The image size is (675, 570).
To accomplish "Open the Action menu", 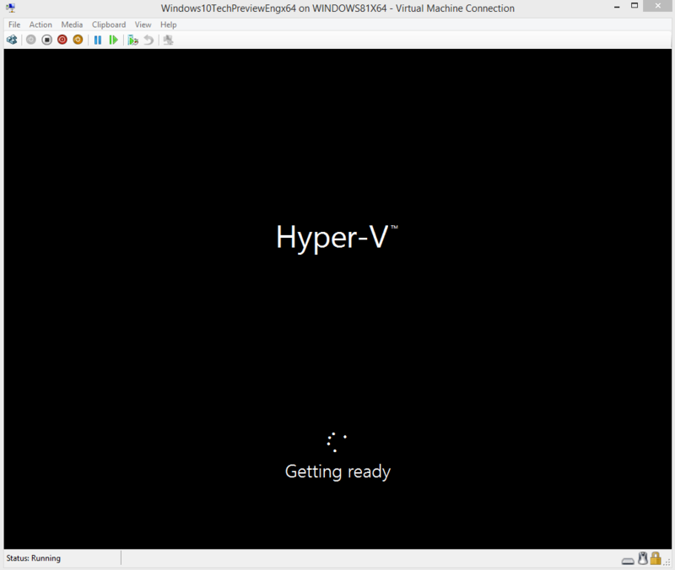I will pyautogui.click(x=40, y=24).
